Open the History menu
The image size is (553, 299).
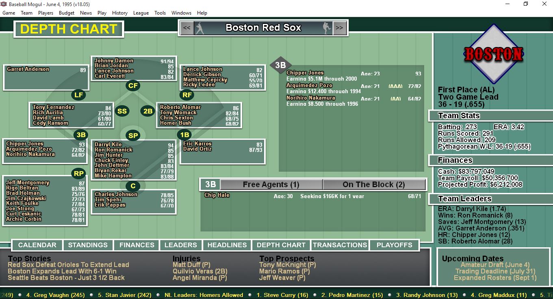coord(120,13)
